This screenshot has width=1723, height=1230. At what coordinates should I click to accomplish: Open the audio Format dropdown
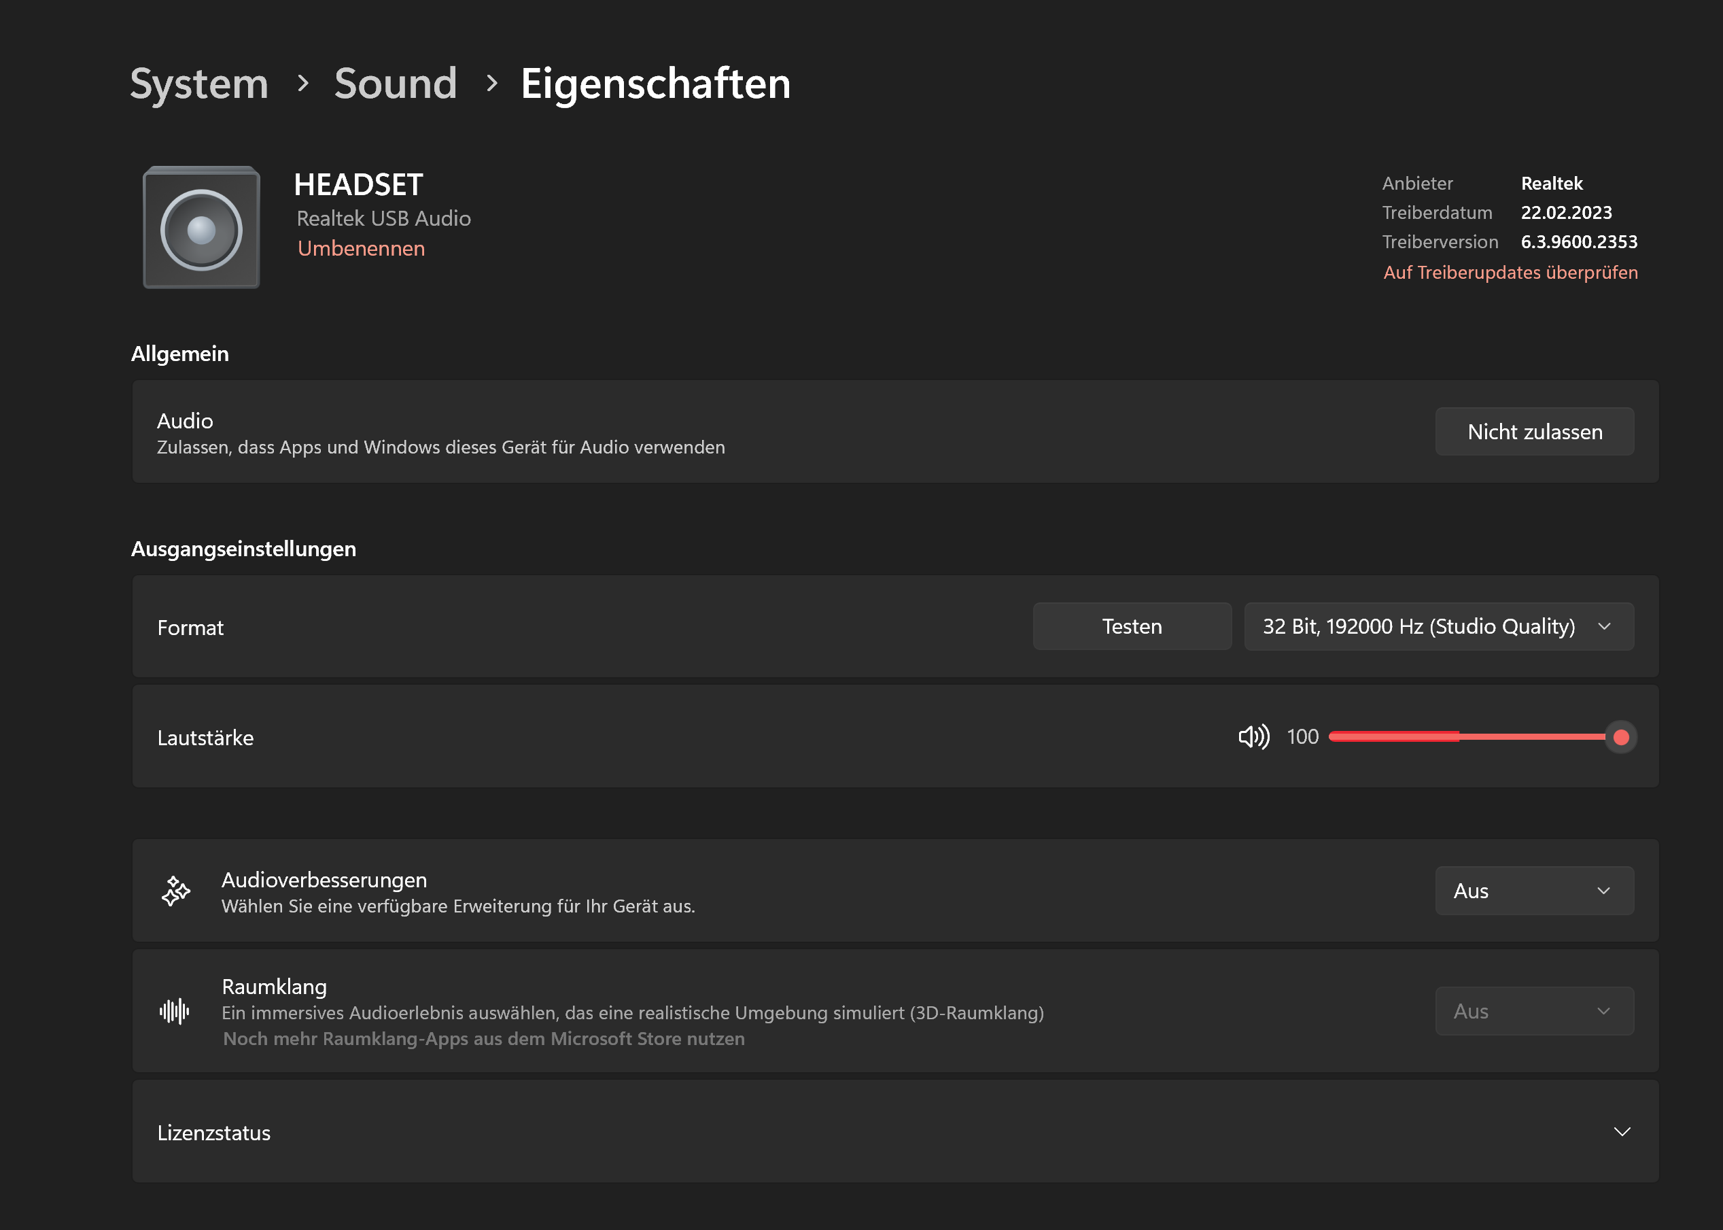1438,626
